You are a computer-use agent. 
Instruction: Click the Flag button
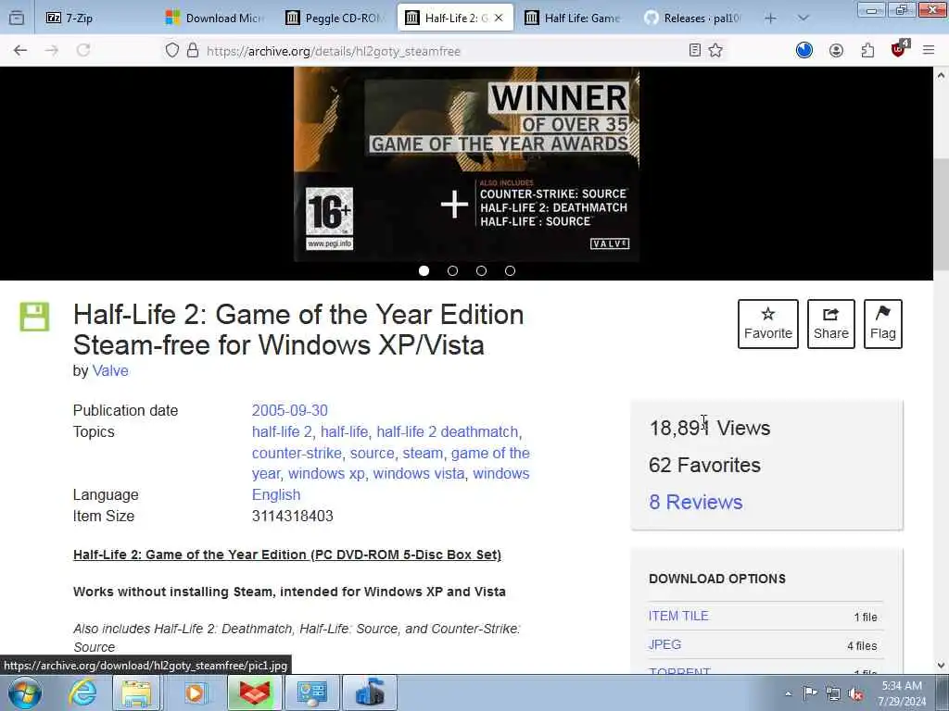tap(883, 324)
